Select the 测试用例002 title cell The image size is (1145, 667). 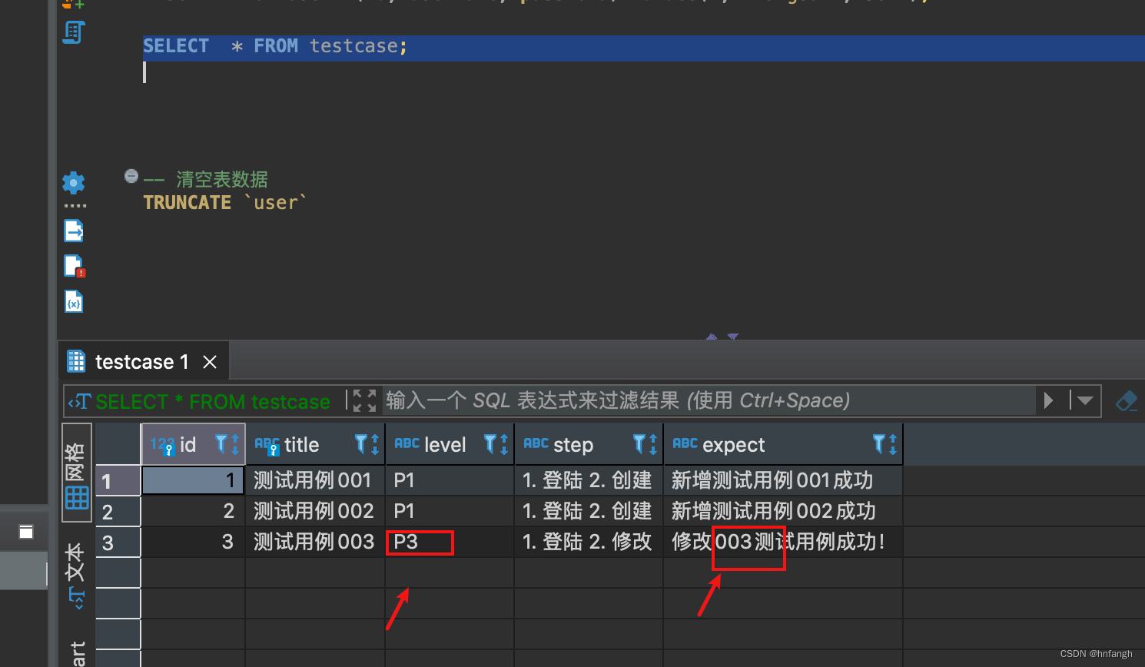coord(315,512)
